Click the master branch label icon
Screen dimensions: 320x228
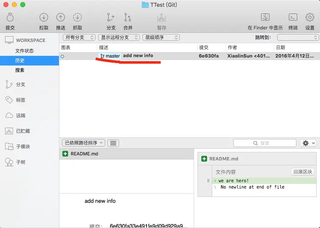(x=102, y=56)
